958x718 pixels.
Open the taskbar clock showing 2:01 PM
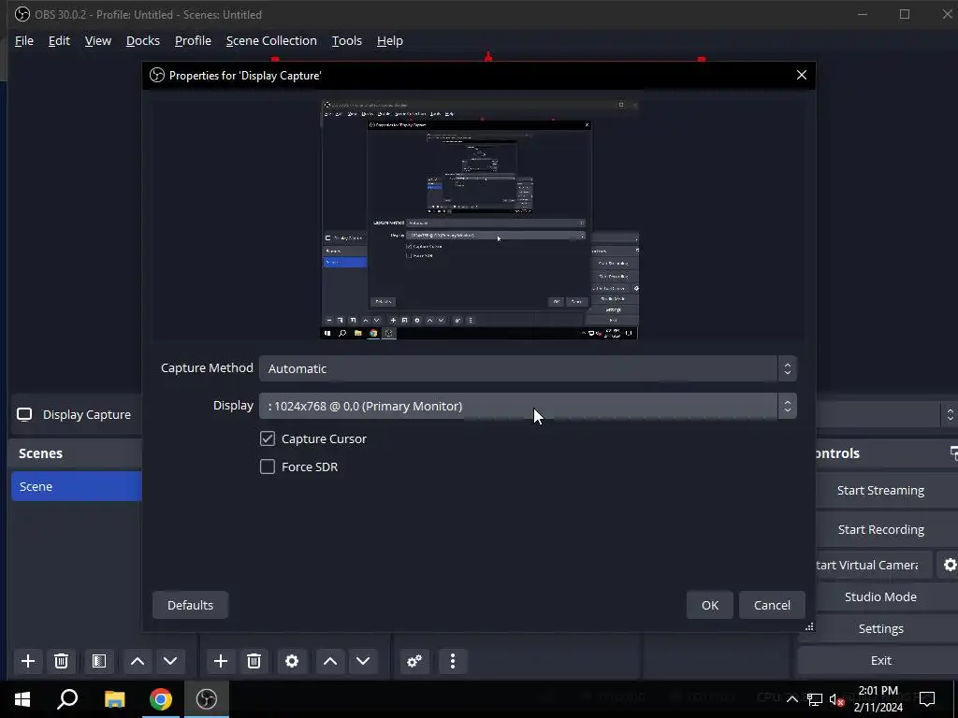click(878, 699)
